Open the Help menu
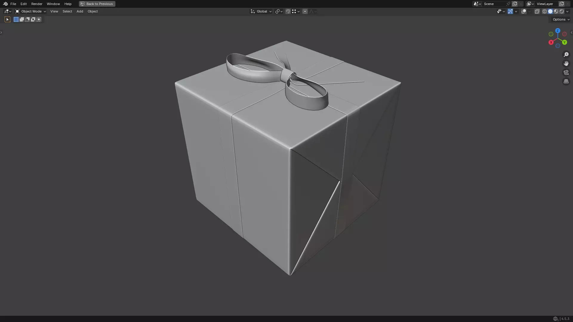573x322 pixels. [68, 4]
